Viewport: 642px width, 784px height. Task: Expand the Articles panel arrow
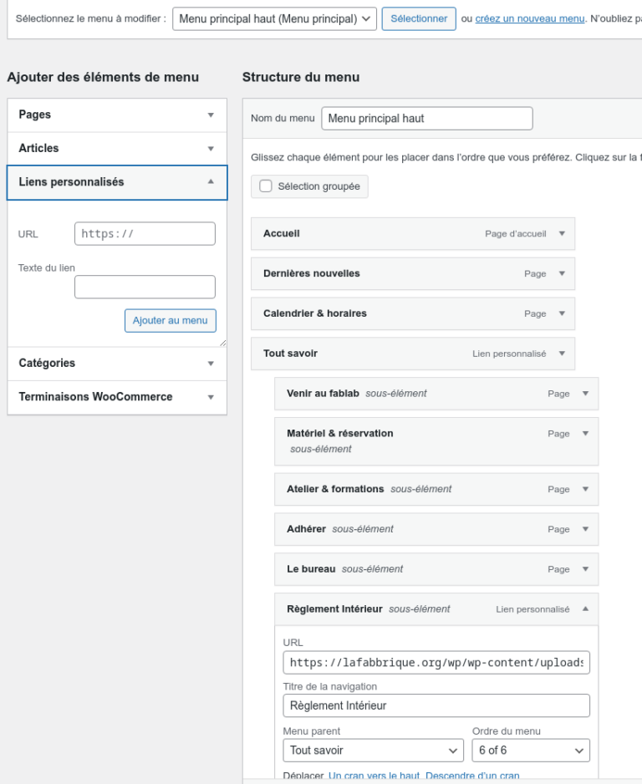coord(211,149)
